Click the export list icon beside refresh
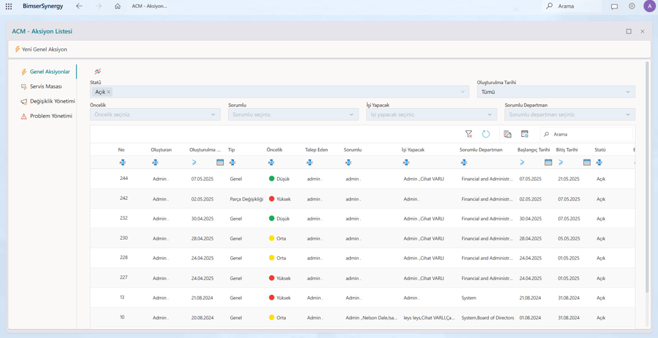The image size is (658, 338). tap(507, 134)
